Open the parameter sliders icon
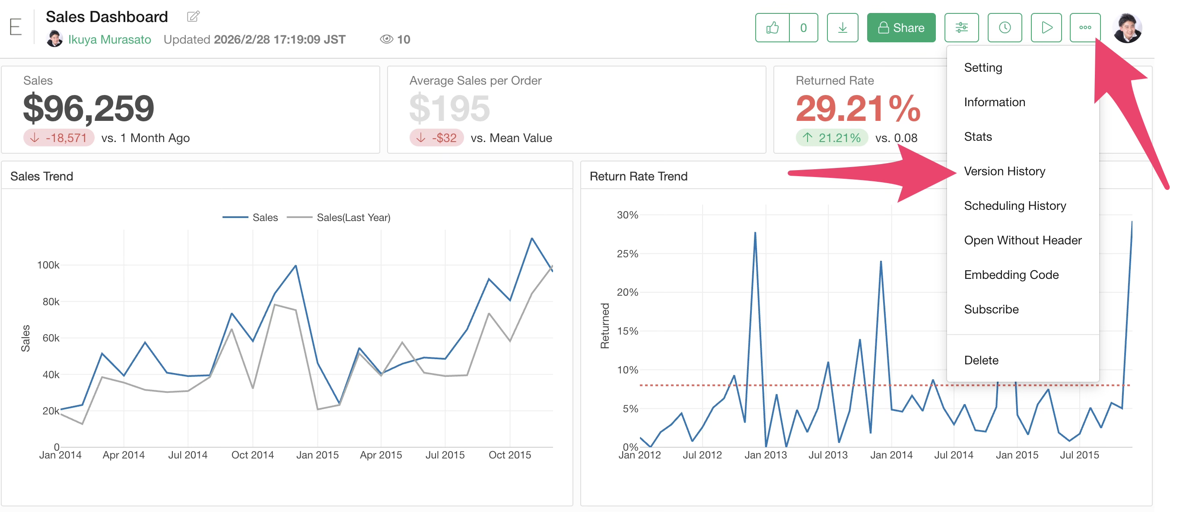This screenshot has width=1202, height=512. pyautogui.click(x=961, y=28)
